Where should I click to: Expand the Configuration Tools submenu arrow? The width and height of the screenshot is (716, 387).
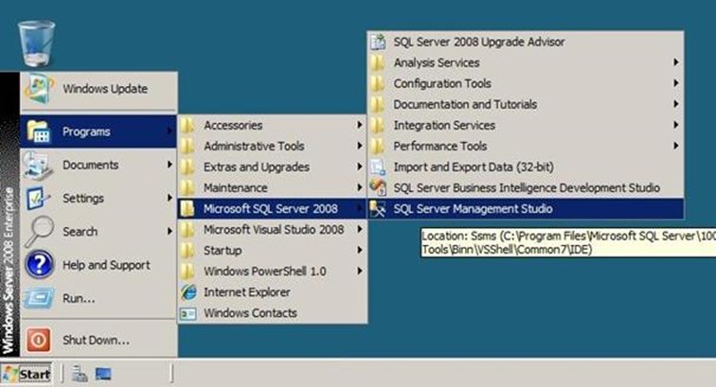pos(676,83)
